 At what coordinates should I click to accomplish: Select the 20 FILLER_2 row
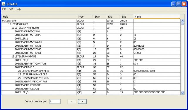(91, 60)
